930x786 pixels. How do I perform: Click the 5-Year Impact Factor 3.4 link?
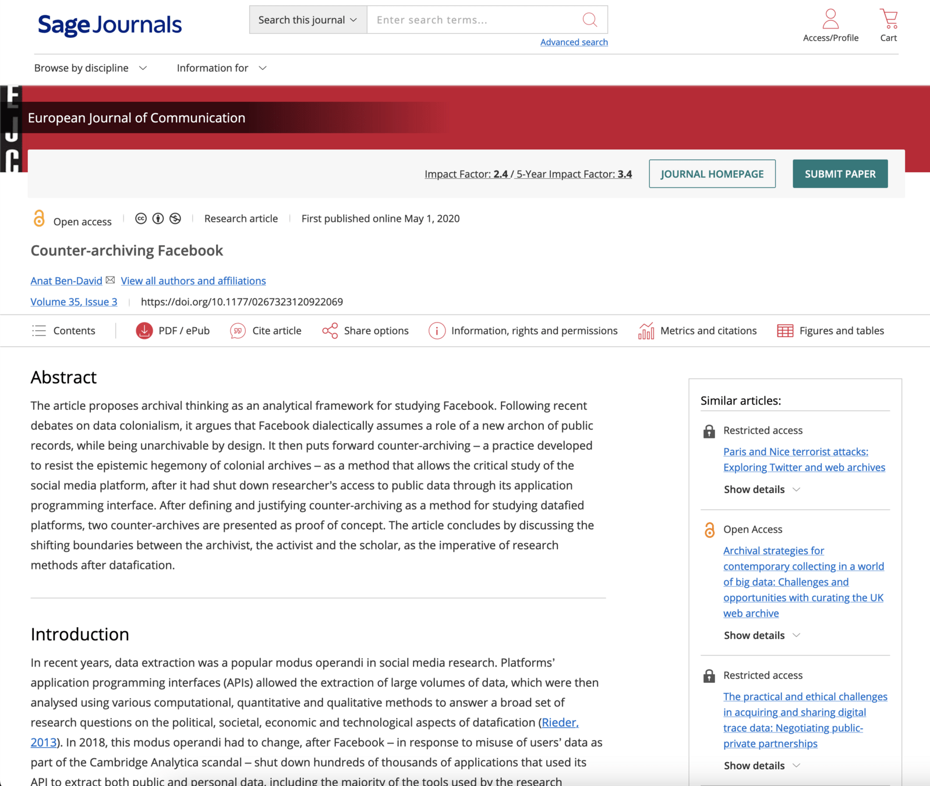pos(574,174)
